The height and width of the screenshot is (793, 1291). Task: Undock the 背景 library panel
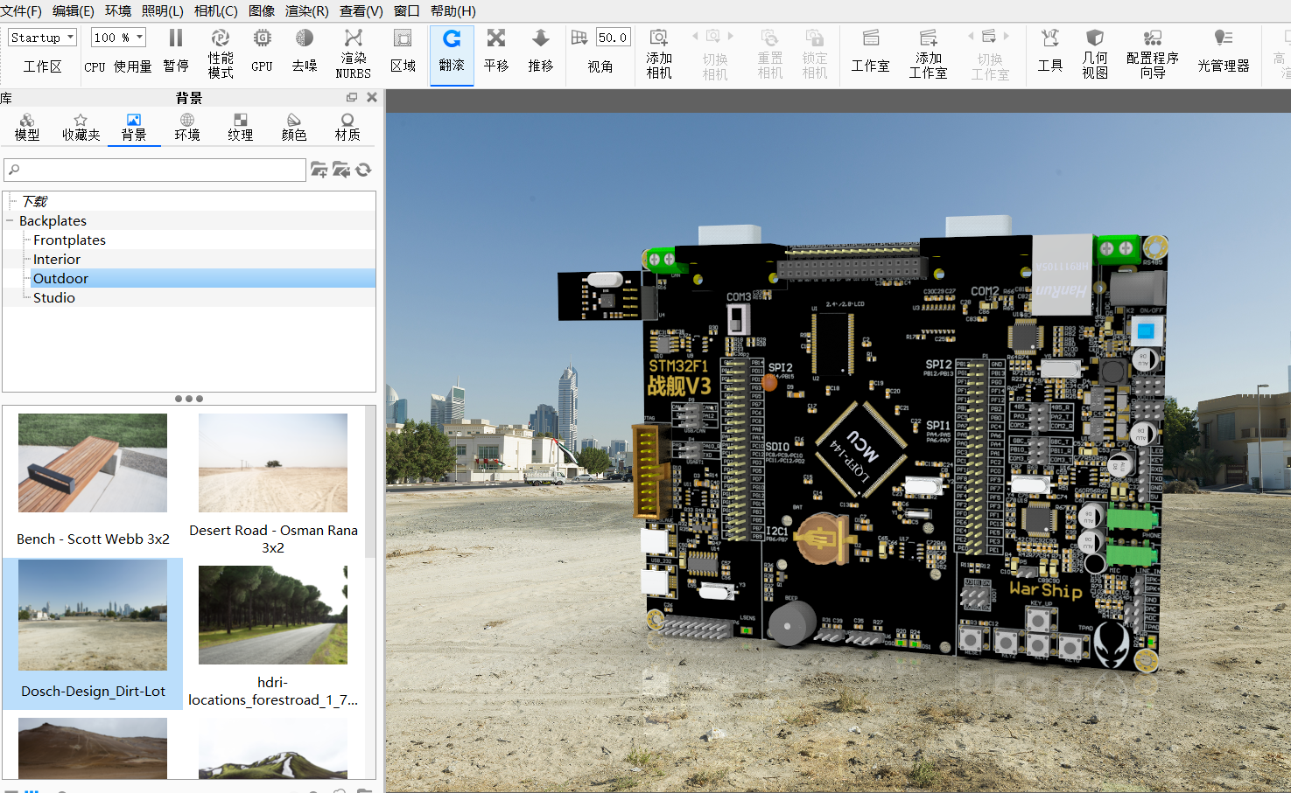(352, 97)
